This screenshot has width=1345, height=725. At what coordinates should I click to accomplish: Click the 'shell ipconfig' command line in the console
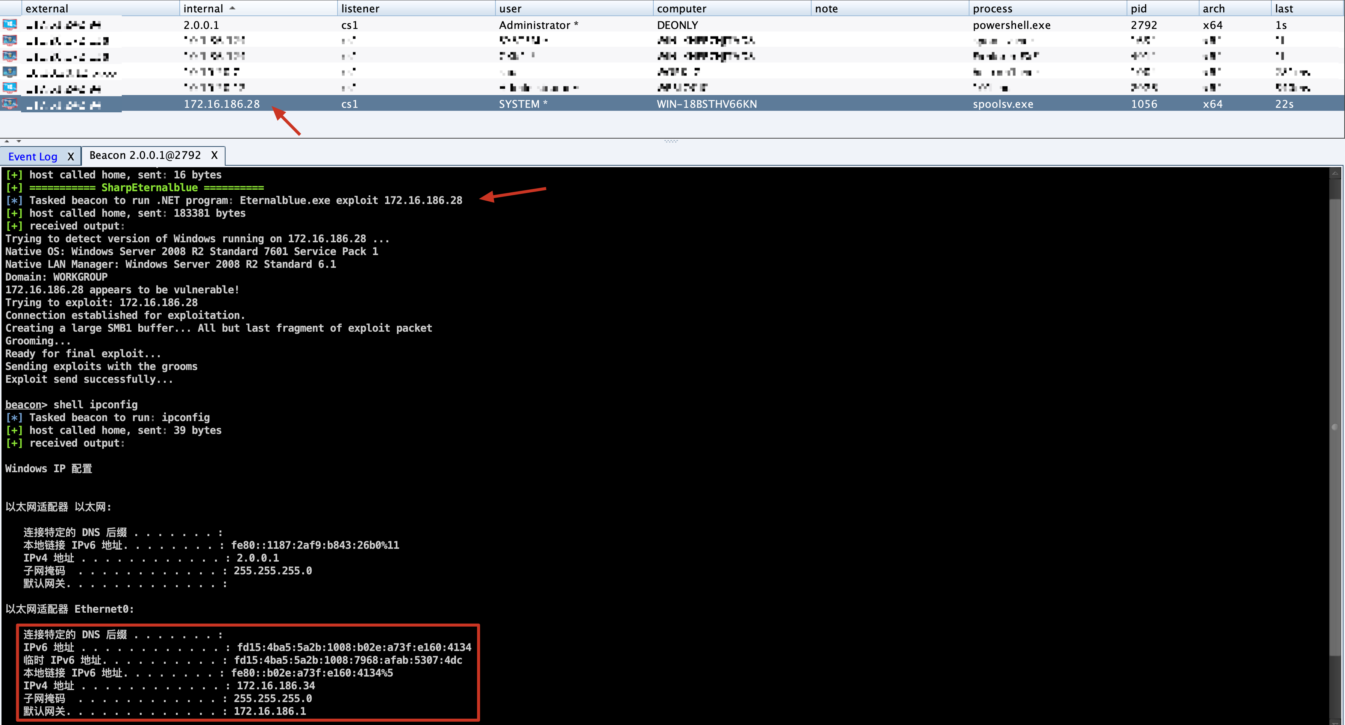click(71, 405)
